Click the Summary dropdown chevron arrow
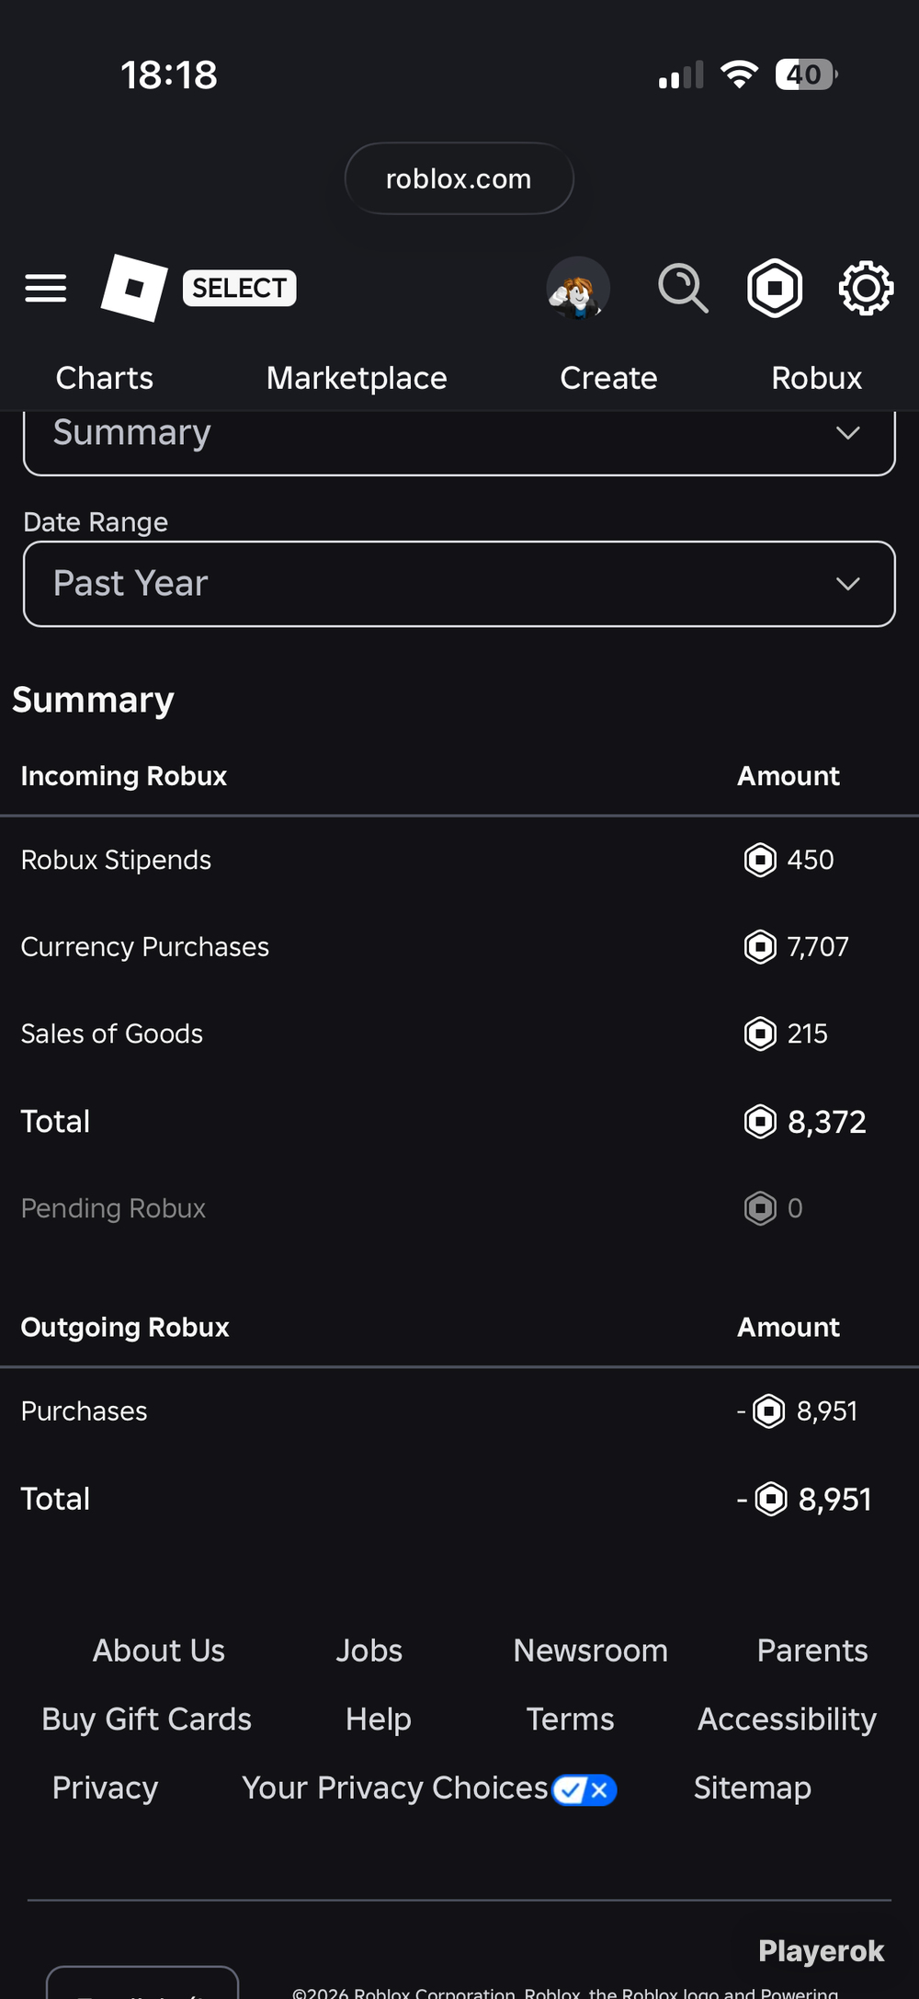Screen dimensions: 919x1999 click(848, 432)
